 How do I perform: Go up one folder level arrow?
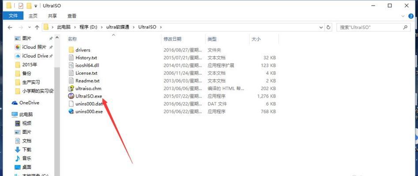tap(37, 27)
